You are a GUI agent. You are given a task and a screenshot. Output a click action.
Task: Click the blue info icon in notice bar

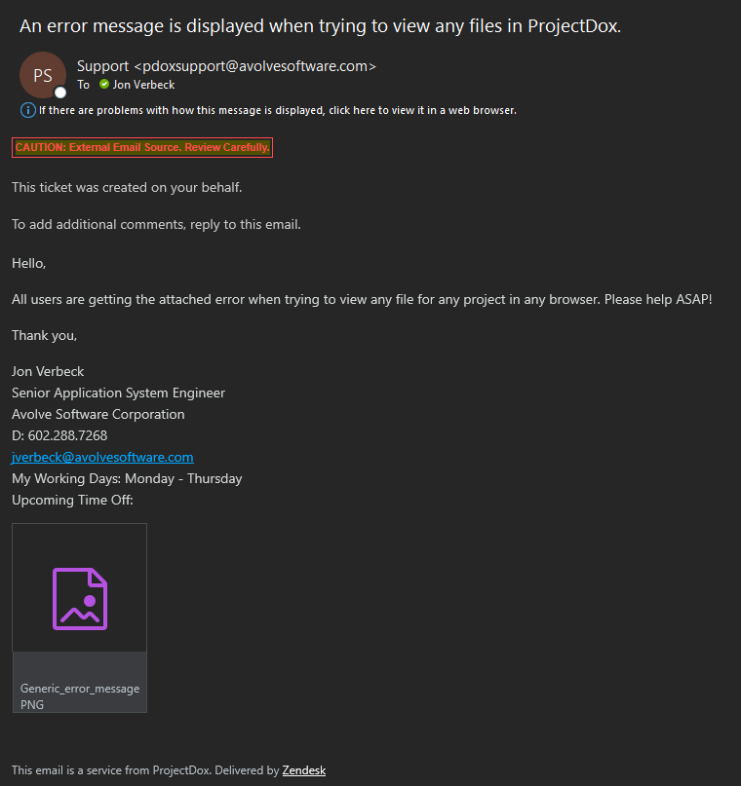tap(28, 110)
